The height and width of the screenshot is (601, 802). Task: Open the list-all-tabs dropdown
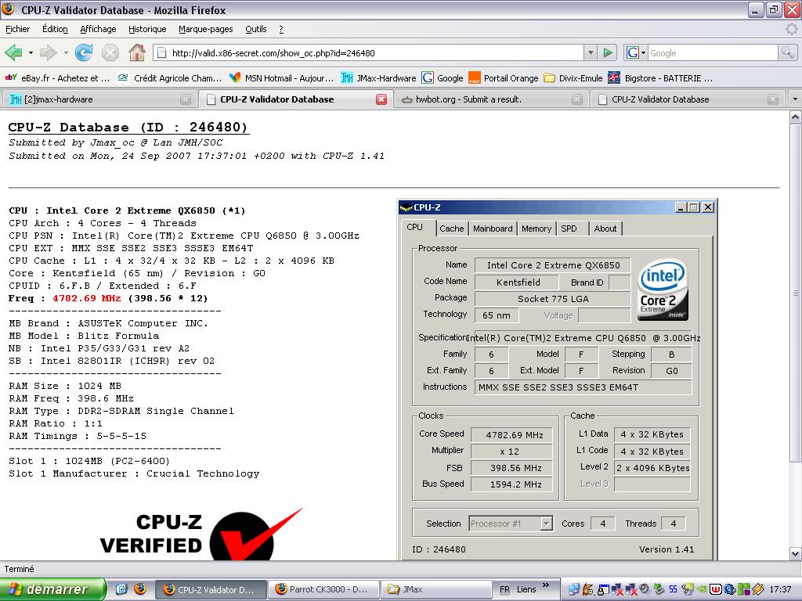pos(795,99)
